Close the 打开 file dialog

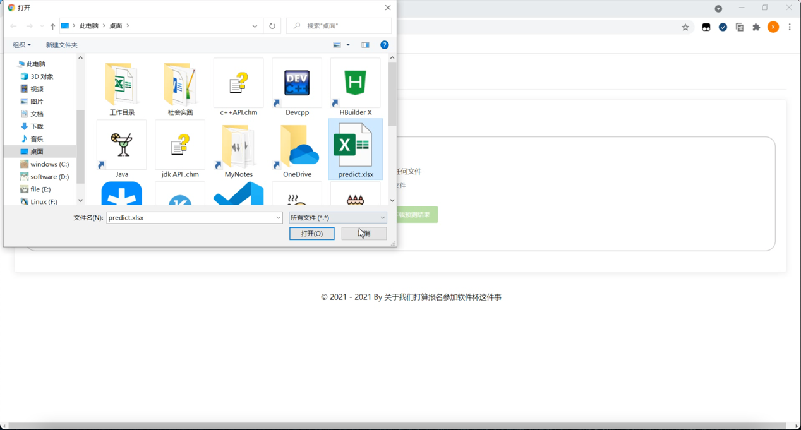tap(388, 8)
